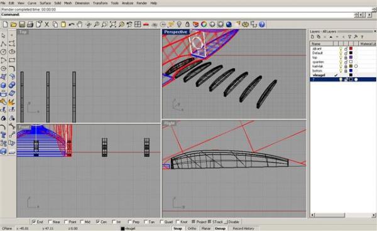Open a file with the folder icon

13,24
